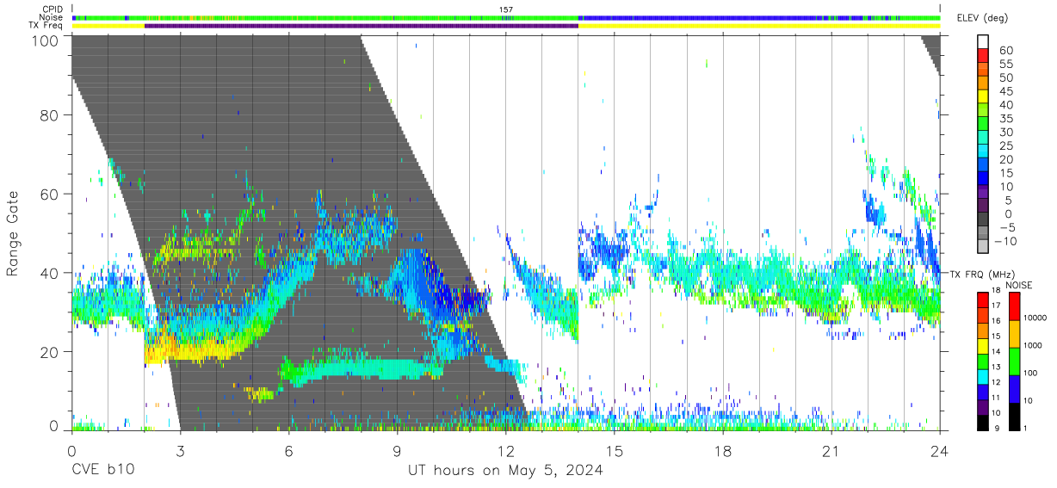Click the cyan 12–13 MHz band on the TX FRQ colorbar
The width and height of the screenshot is (1057, 488).
[984, 376]
